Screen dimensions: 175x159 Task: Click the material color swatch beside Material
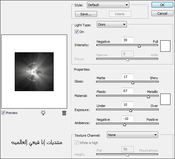[165, 99]
